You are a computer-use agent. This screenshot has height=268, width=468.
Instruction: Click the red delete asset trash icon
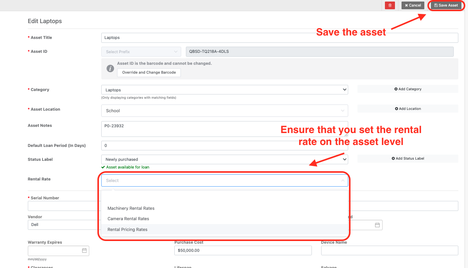point(390,5)
